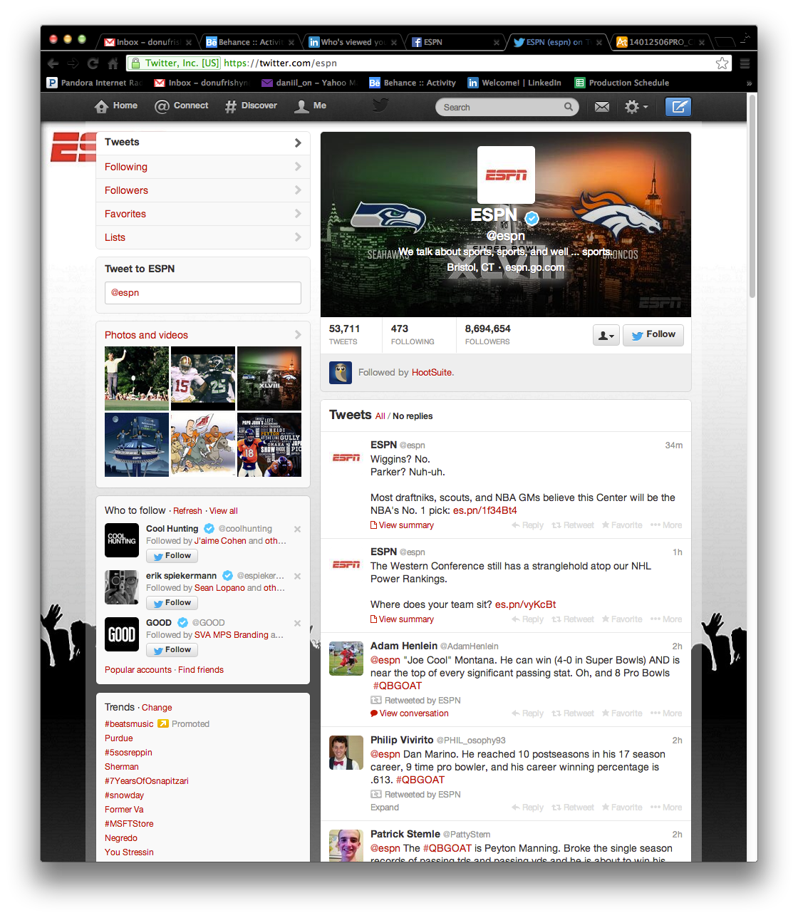Open the Chrome menu icon
The image size is (798, 918).
745,63
